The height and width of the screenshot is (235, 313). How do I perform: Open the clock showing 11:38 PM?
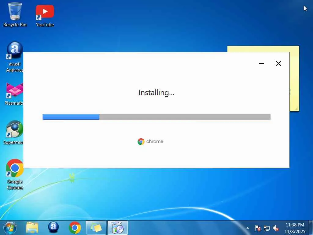pos(295,228)
